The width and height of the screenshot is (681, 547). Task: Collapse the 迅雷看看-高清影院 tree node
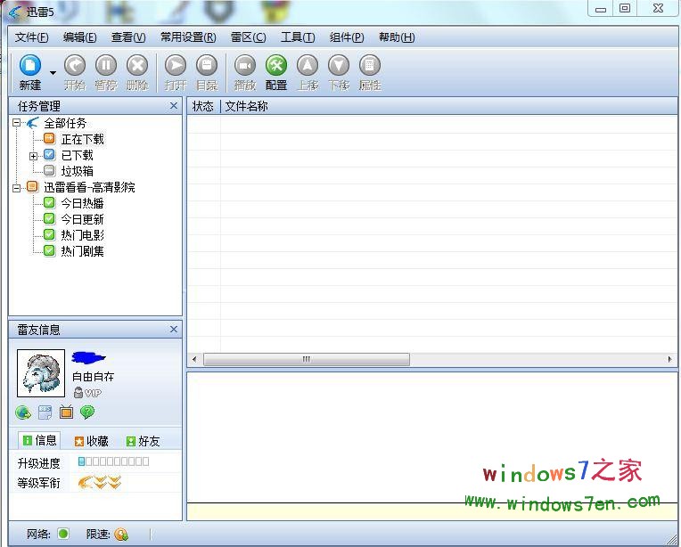click(17, 187)
